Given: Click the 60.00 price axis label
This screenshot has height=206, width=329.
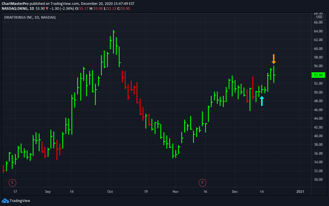Looking at the screenshot, I should click(x=318, y=48).
